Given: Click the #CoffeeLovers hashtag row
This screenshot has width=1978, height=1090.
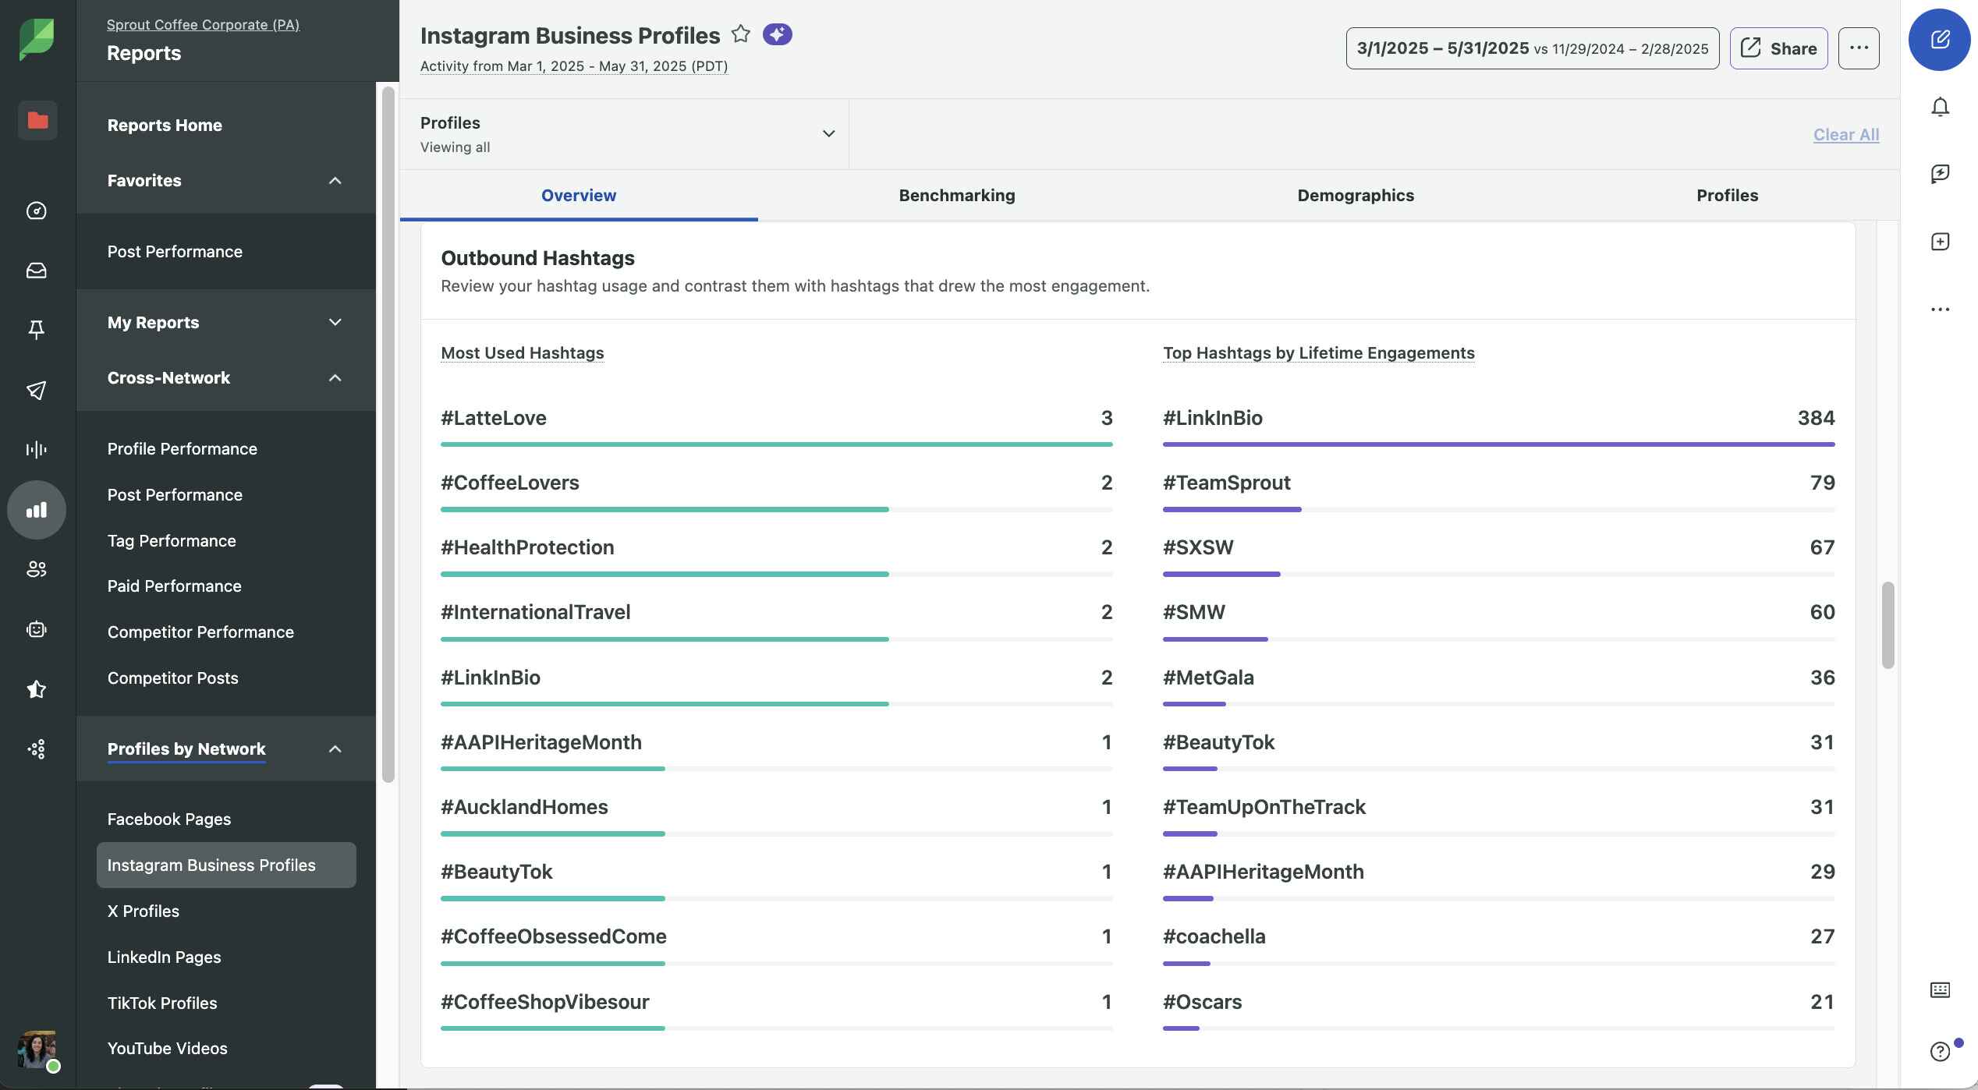Looking at the screenshot, I should [777, 490].
